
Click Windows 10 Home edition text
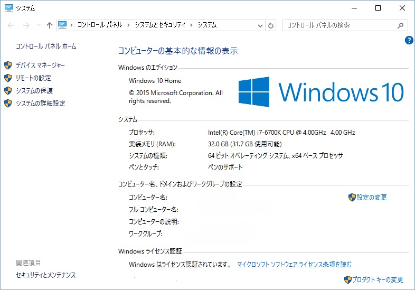(155, 81)
